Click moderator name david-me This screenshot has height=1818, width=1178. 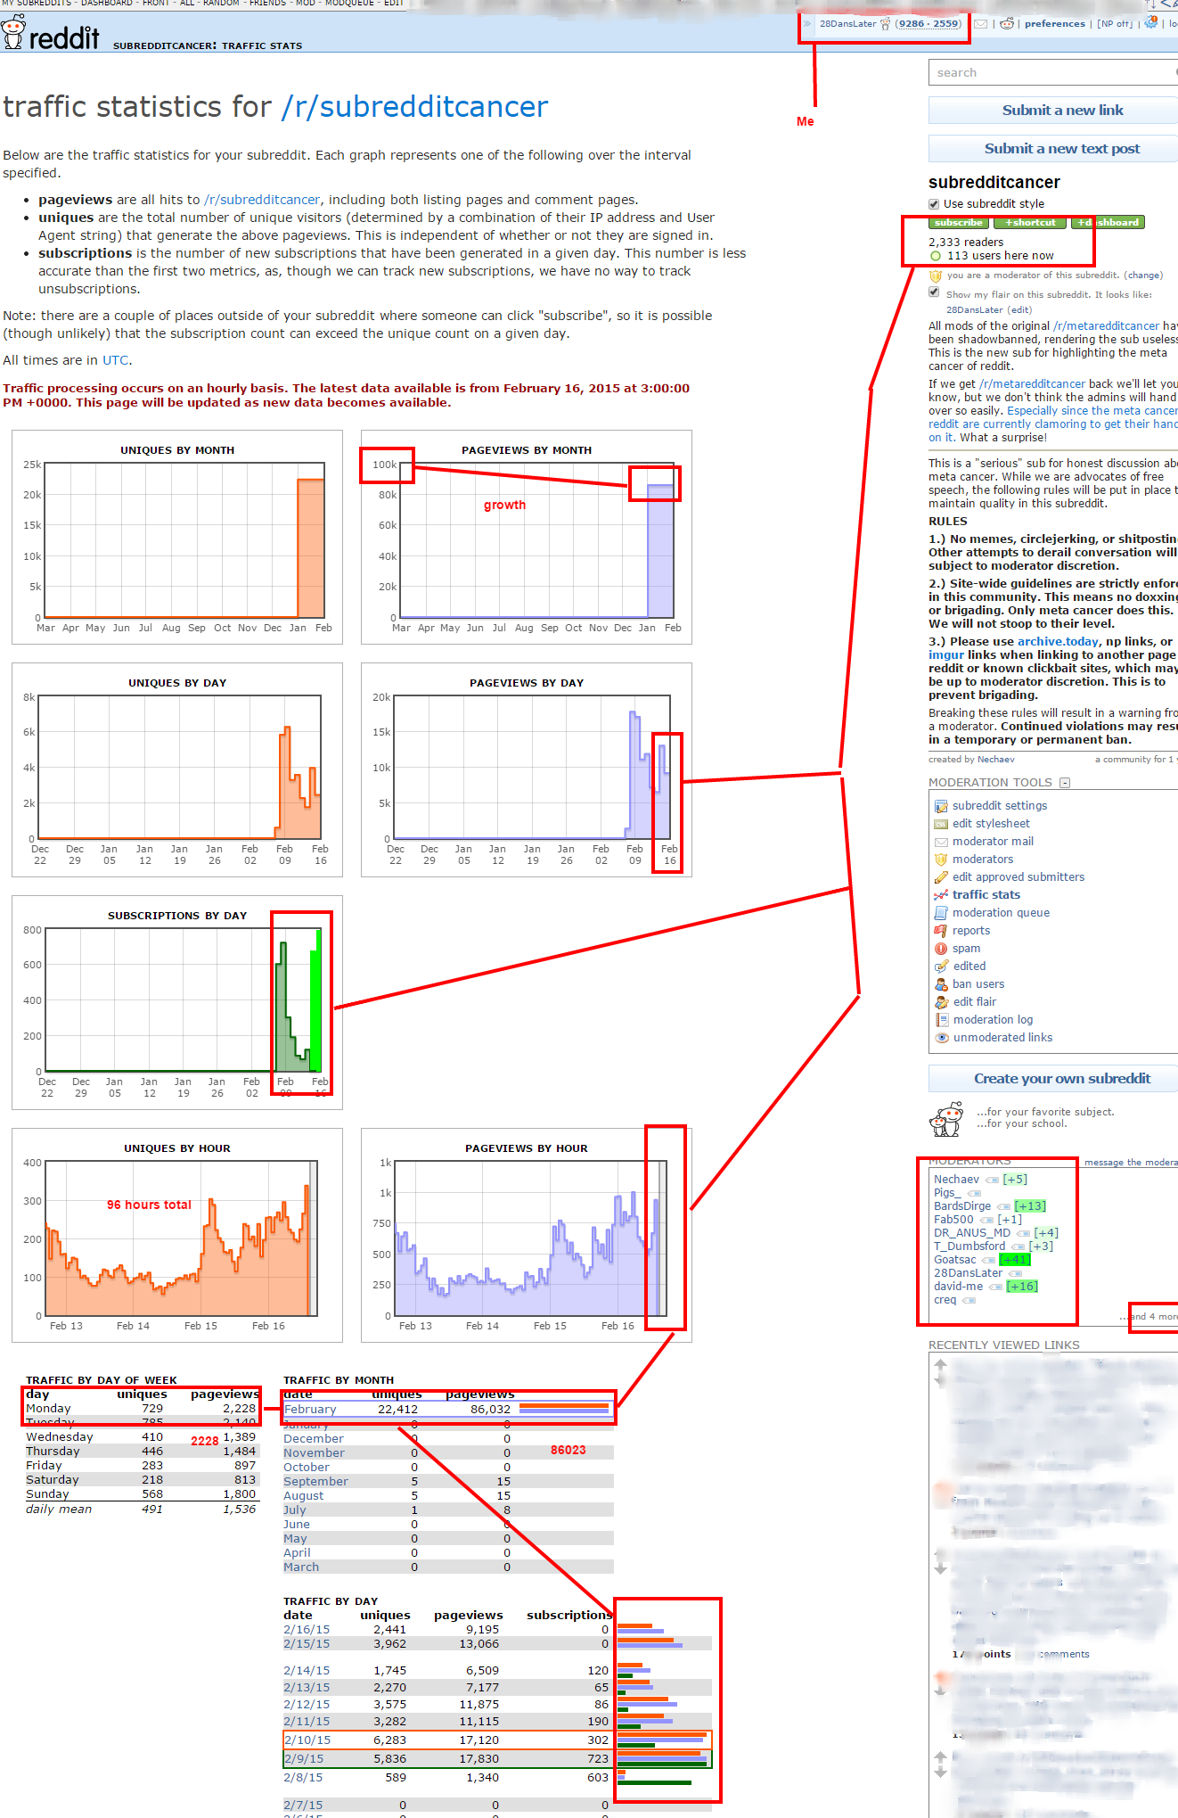click(x=958, y=1287)
